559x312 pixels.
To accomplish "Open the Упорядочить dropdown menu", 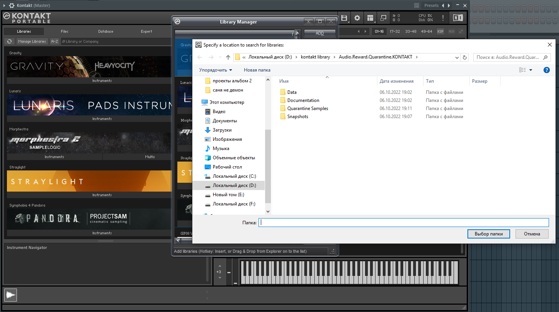I will [215, 70].
